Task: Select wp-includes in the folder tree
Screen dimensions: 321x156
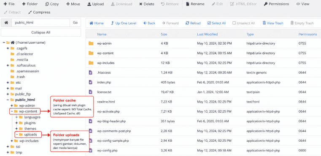Action: pos(29,141)
